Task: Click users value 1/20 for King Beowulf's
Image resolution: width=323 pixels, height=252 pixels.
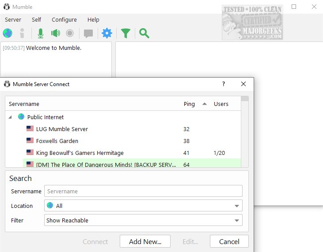Action: click(x=219, y=153)
